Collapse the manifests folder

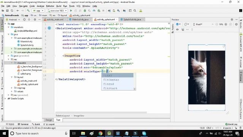[9, 27]
